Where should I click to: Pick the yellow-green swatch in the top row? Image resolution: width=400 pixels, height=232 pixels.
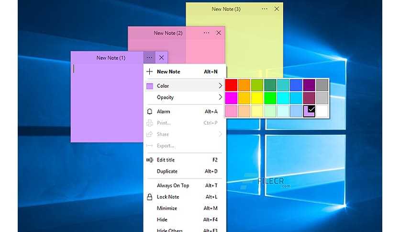pyautogui.click(x=257, y=85)
